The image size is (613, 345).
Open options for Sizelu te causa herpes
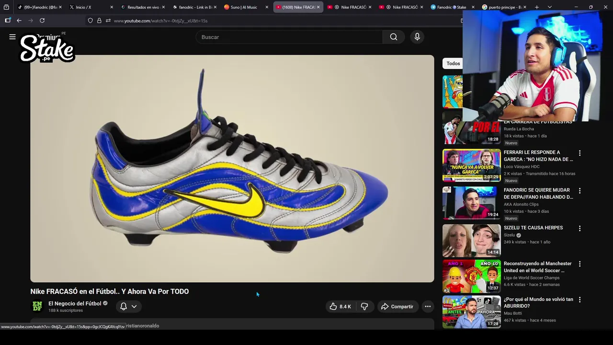point(579,229)
